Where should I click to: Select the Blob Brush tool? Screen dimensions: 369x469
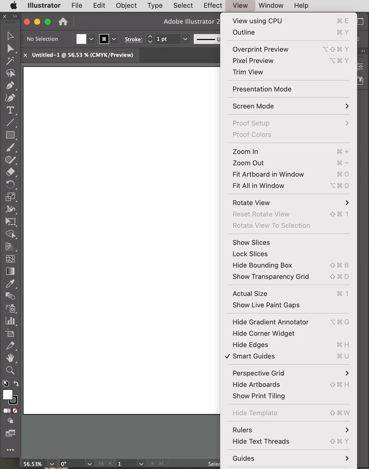tap(10, 160)
